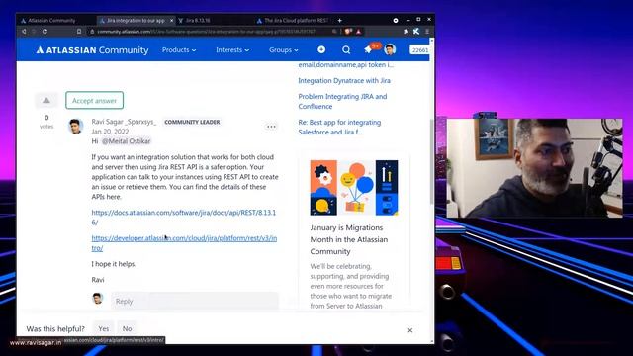Click the create plus icon in header
Image resolution: width=633 pixels, height=356 pixels.
[x=321, y=49]
